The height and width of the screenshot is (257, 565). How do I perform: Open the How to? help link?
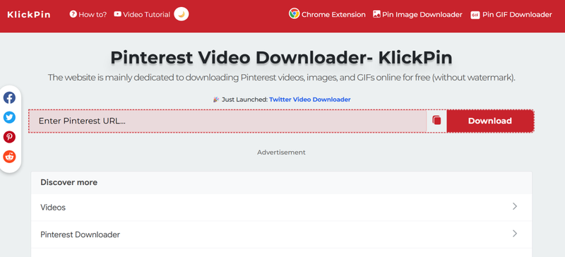[x=88, y=15]
